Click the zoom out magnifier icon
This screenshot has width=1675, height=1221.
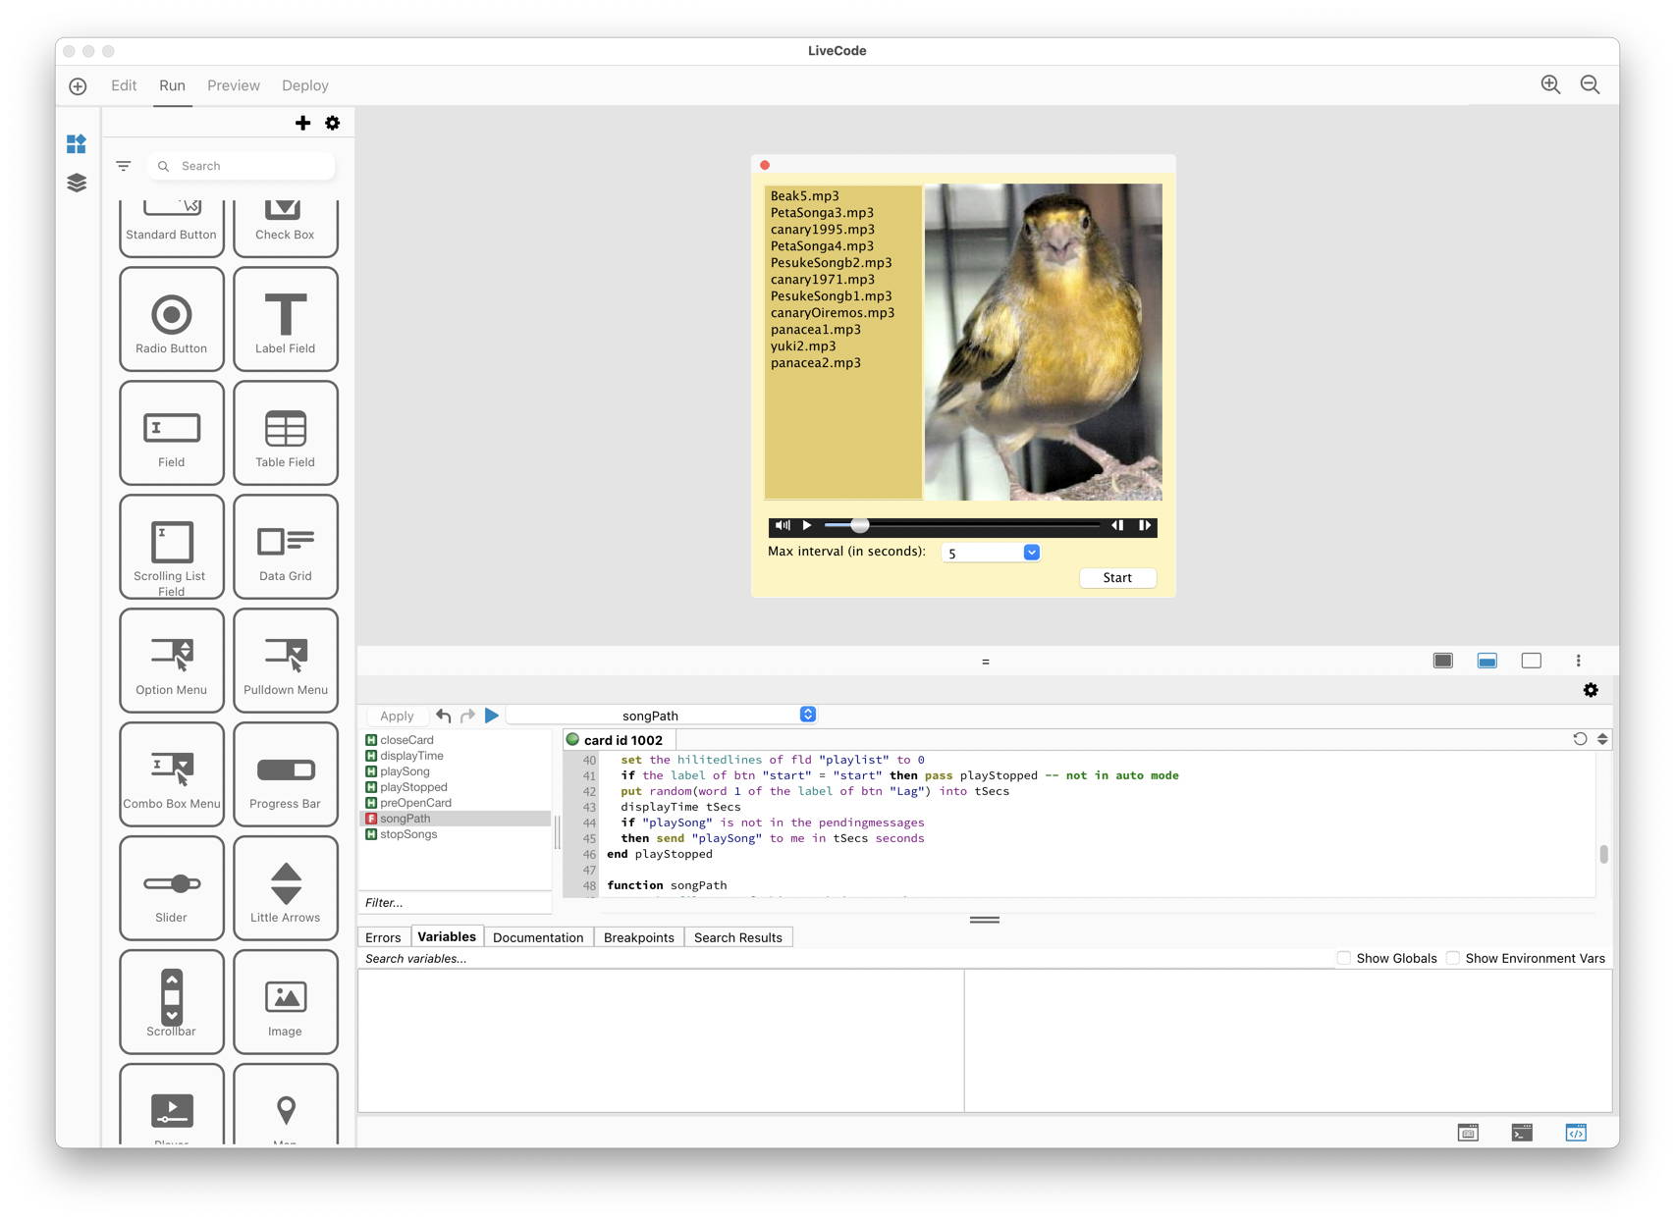click(1590, 85)
